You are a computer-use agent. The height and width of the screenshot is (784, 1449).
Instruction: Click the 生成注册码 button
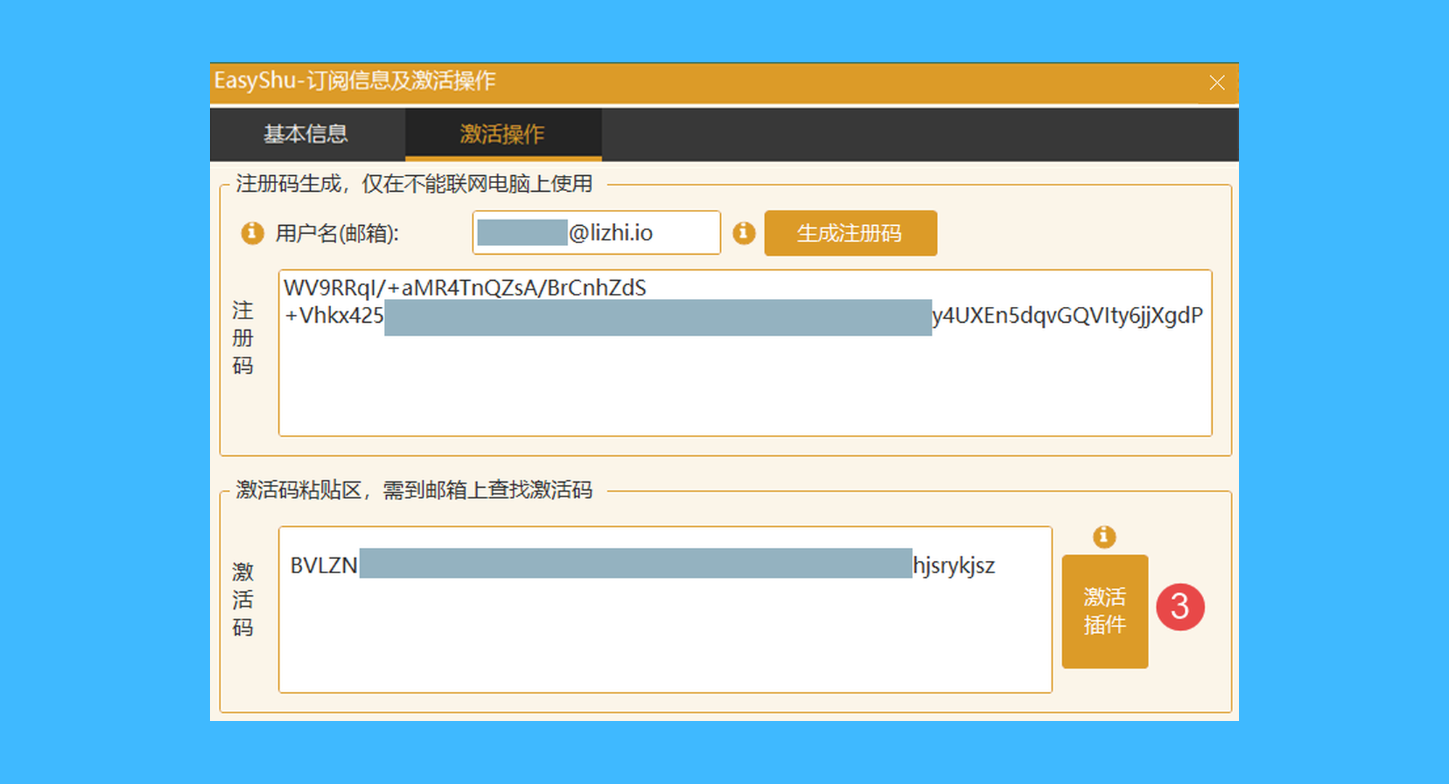(851, 233)
